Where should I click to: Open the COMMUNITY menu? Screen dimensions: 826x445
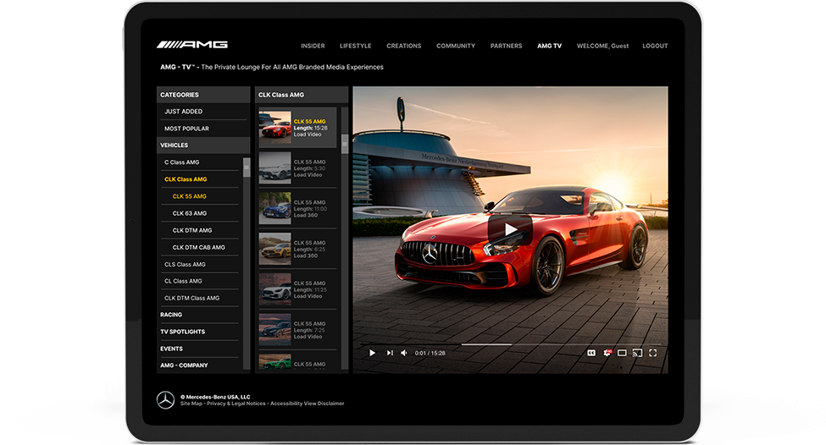tap(456, 46)
